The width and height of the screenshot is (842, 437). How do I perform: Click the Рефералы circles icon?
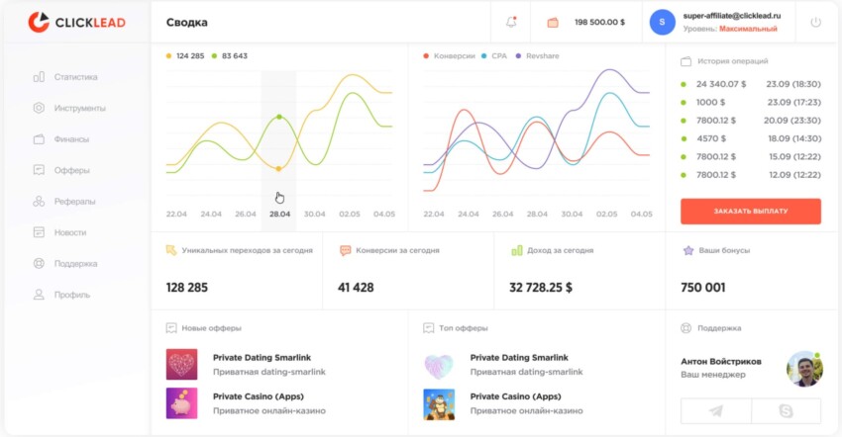point(39,201)
